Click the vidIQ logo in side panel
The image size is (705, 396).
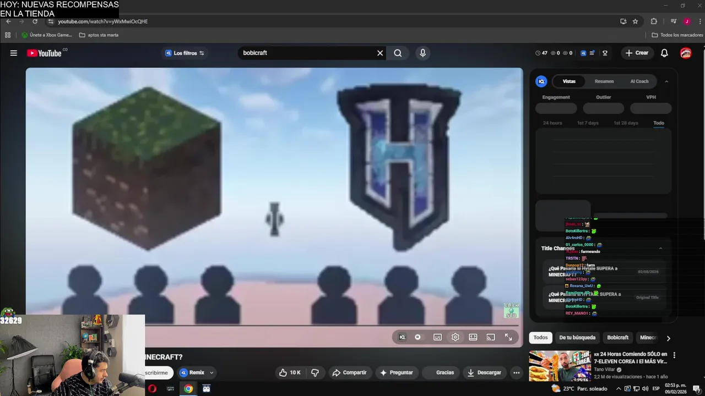[541, 81]
